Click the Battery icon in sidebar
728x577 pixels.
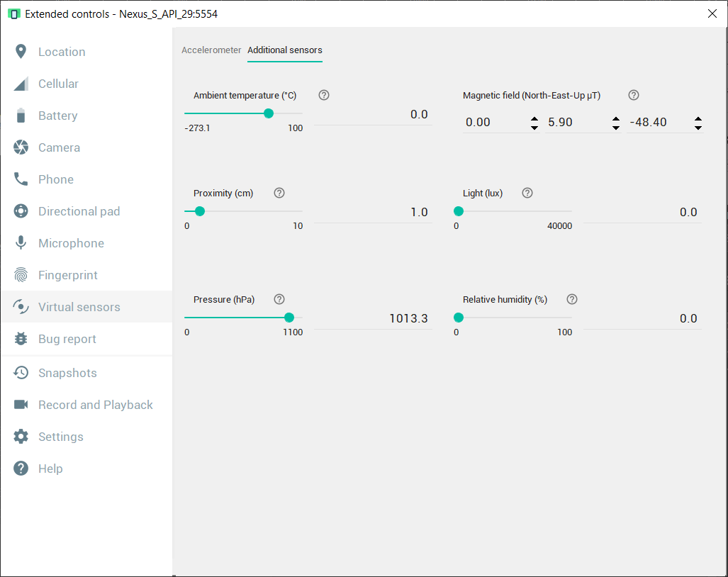pyautogui.click(x=21, y=116)
